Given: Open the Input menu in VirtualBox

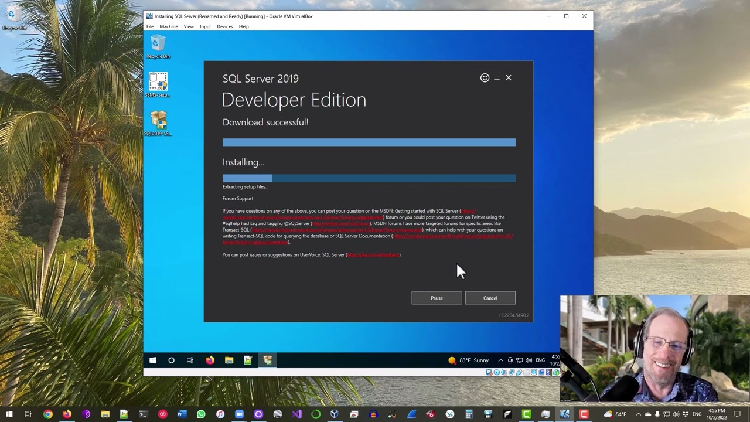Looking at the screenshot, I should point(205,26).
